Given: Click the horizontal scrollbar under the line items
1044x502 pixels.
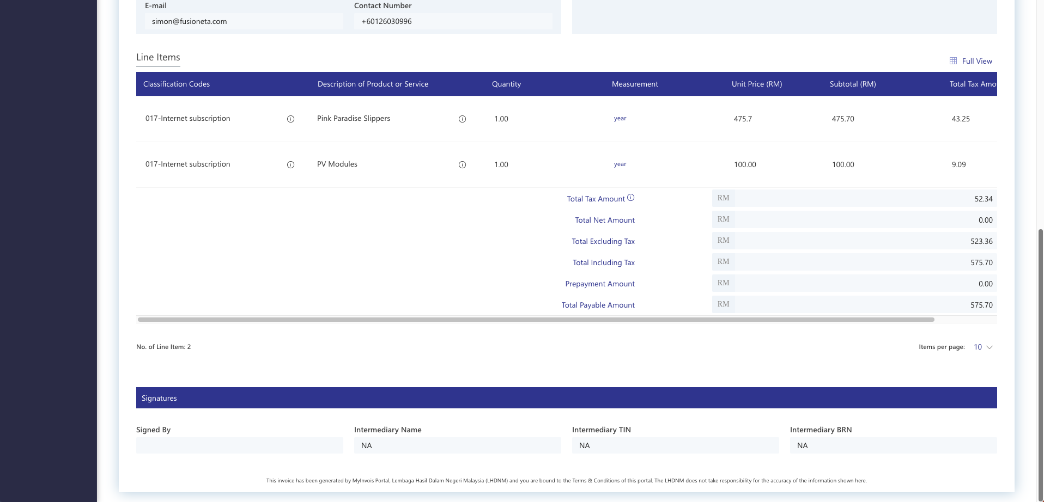Looking at the screenshot, I should point(536,320).
